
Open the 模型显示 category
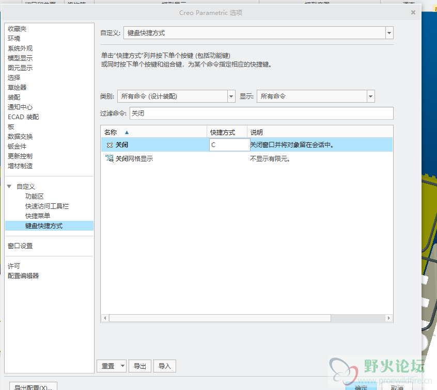point(20,58)
